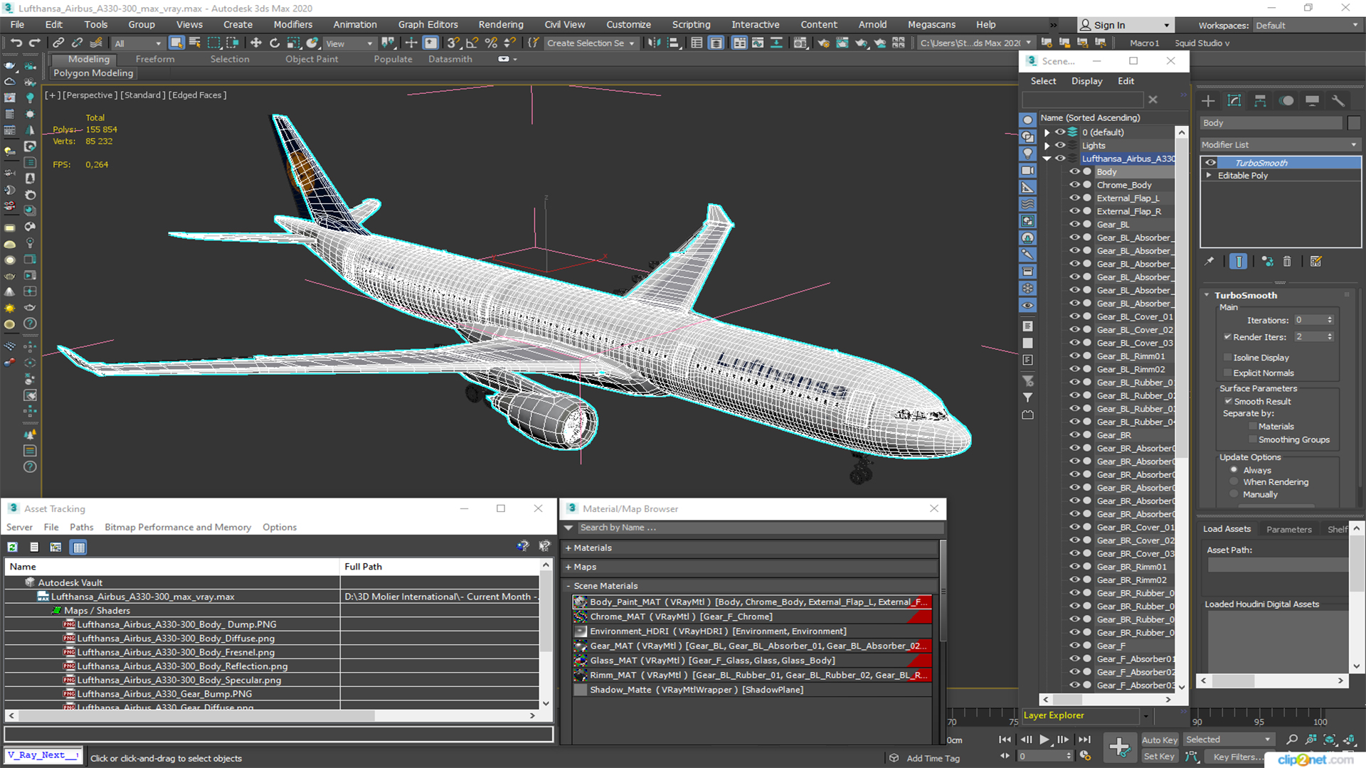The height and width of the screenshot is (768, 1366).
Task: Toggle visibility of the Lights layer
Action: click(x=1060, y=145)
